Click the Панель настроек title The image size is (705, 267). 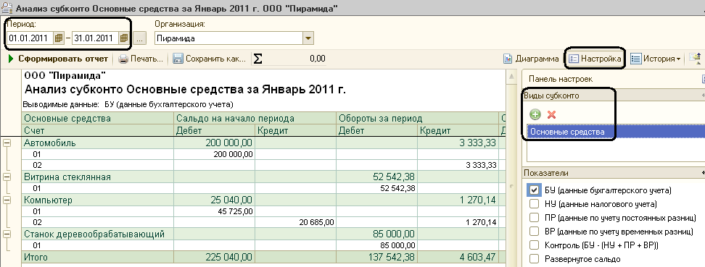coord(560,79)
